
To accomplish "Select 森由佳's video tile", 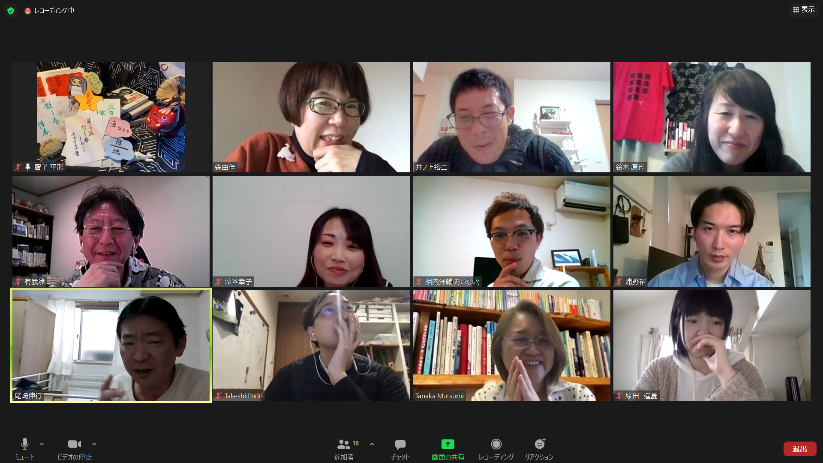I will [x=311, y=117].
